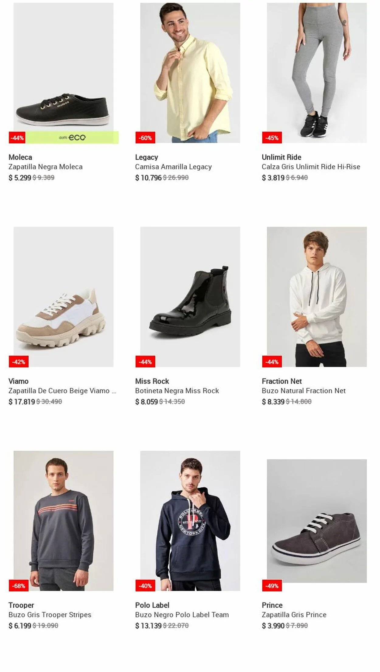The height and width of the screenshot is (672, 380).
Task: Click the -60% discount badge
Action: click(x=145, y=138)
